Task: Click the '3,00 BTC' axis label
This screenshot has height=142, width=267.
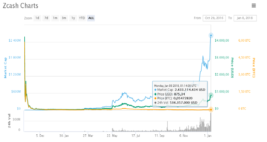Action: [x=244, y=75]
